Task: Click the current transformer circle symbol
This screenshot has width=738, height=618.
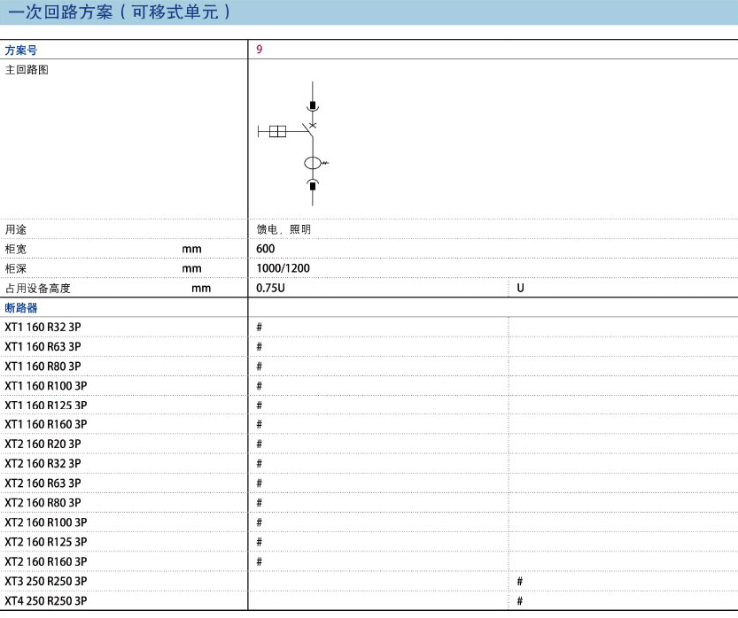Action: coord(313,163)
